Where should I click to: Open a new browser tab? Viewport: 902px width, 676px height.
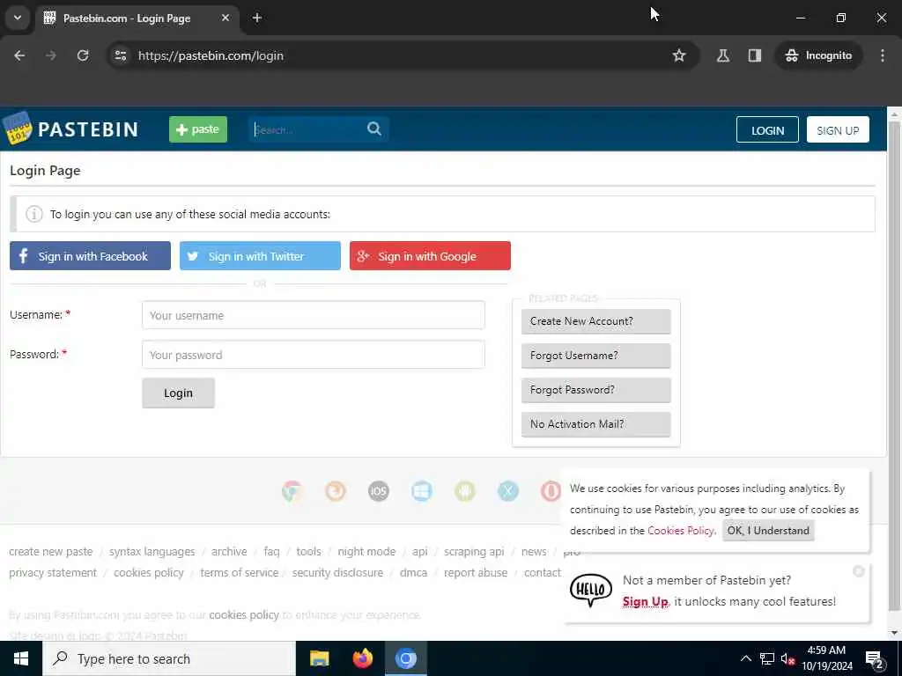pyautogui.click(x=257, y=18)
